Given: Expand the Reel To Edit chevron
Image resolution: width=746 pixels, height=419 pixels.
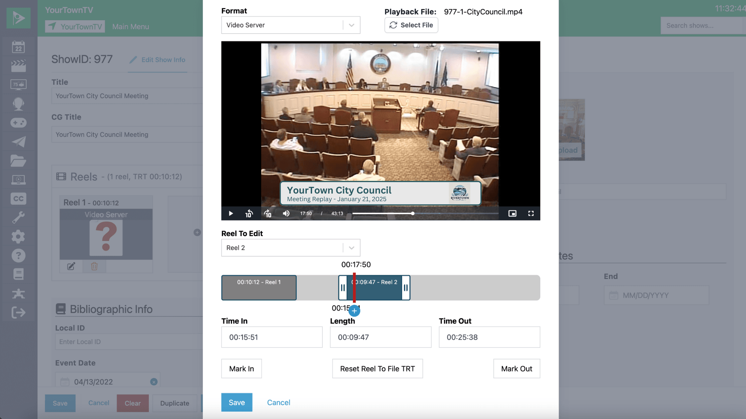Looking at the screenshot, I should (x=351, y=248).
